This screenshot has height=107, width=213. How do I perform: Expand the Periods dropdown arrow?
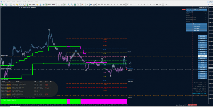point(91,5)
